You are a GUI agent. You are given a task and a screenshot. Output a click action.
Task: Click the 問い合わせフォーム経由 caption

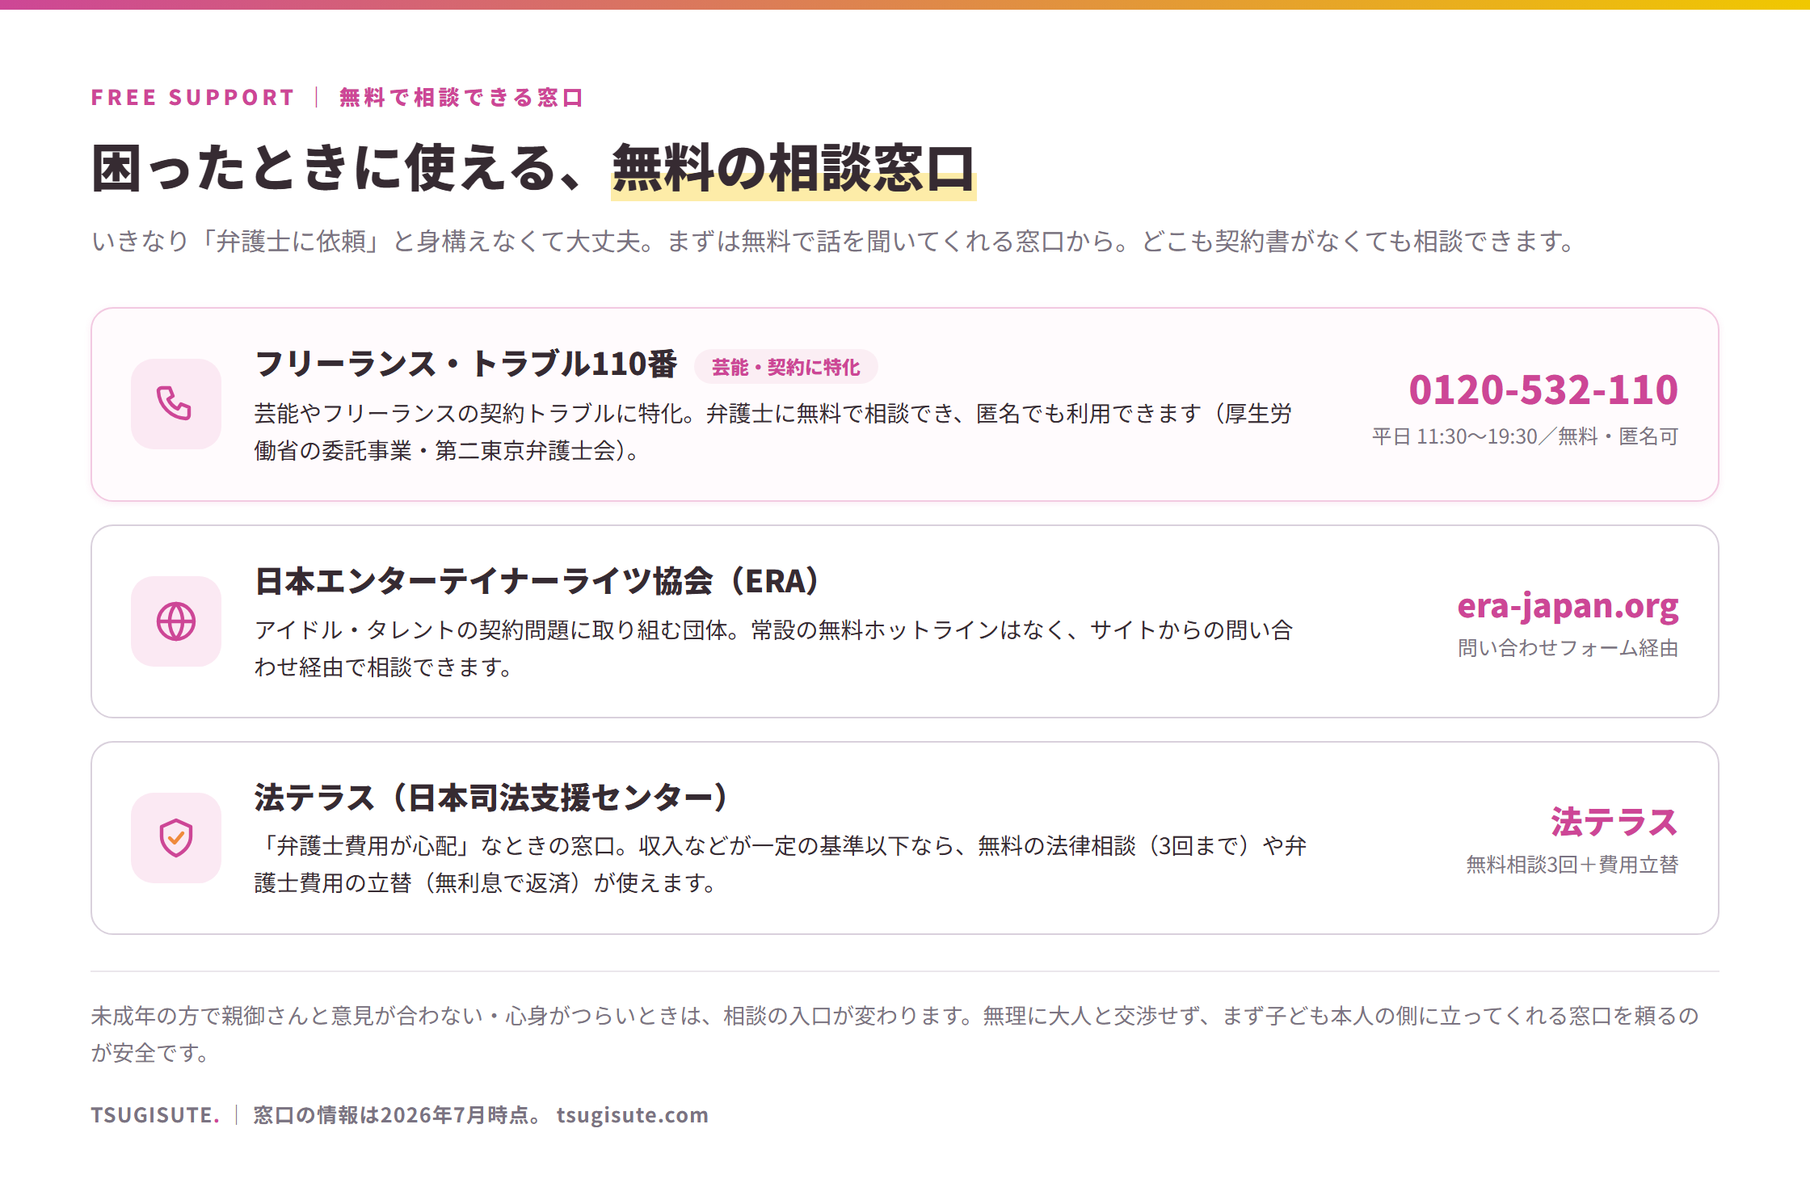(1568, 648)
